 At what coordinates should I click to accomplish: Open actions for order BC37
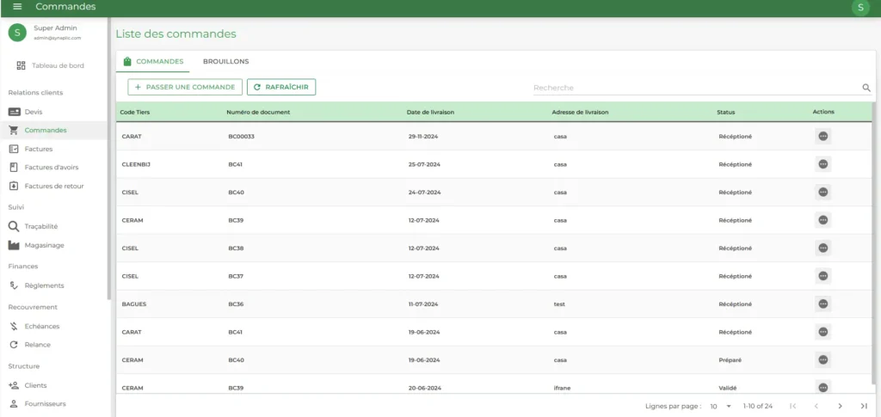tap(823, 276)
